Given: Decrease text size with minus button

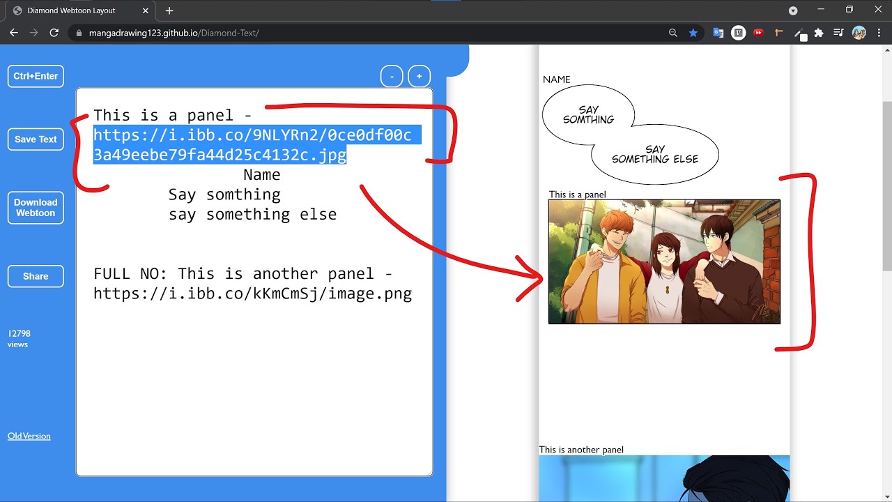Looking at the screenshot, I should click(392, 76).
